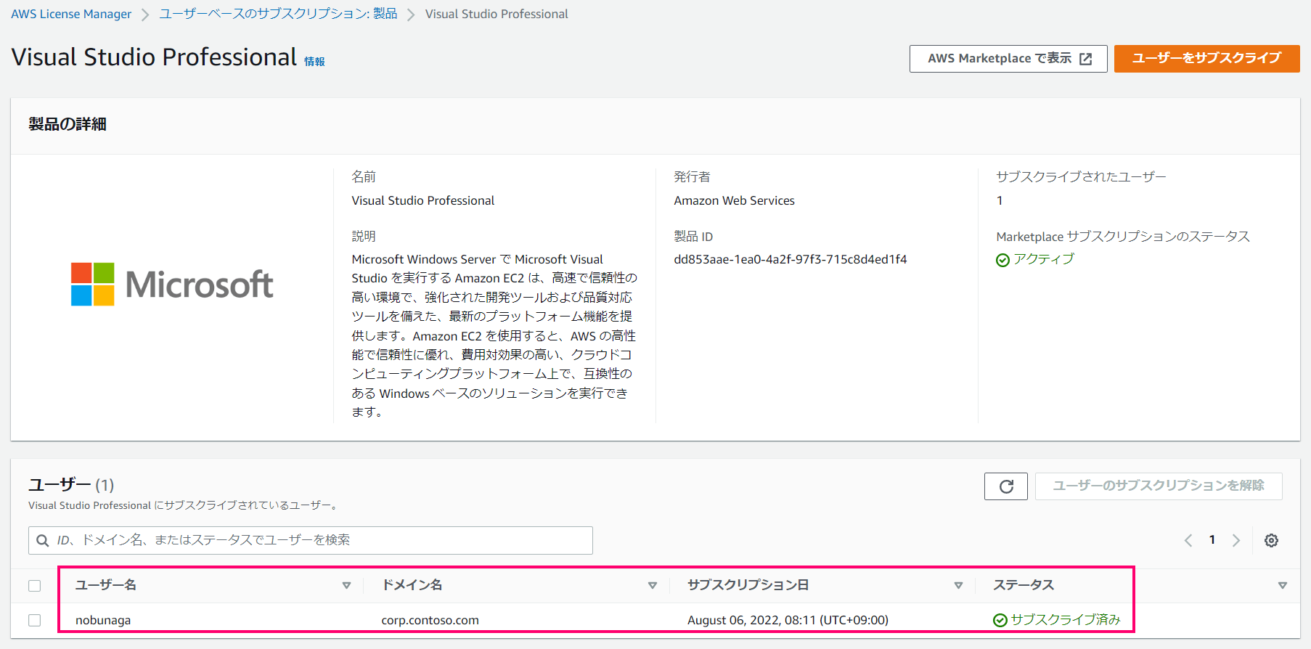The height and width of the screenshot is (649, 1311).
Task: Open the AWS License Manager breadcrumb link
Action: pos(71,14)
